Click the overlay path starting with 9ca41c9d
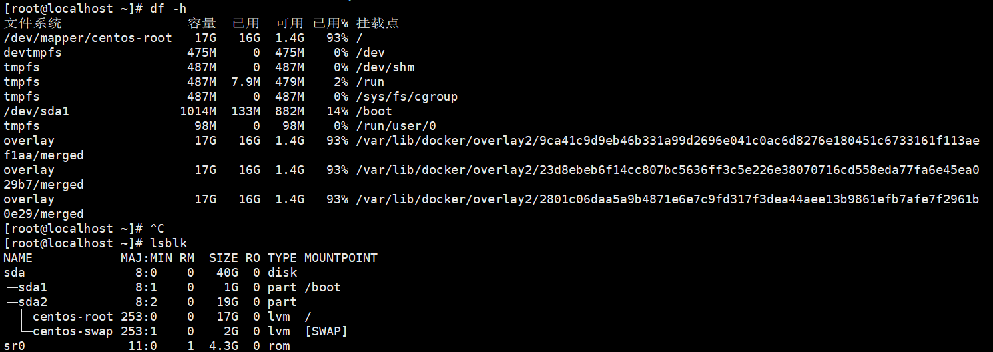Screen dimensions: 993x352 pos(667,141)
